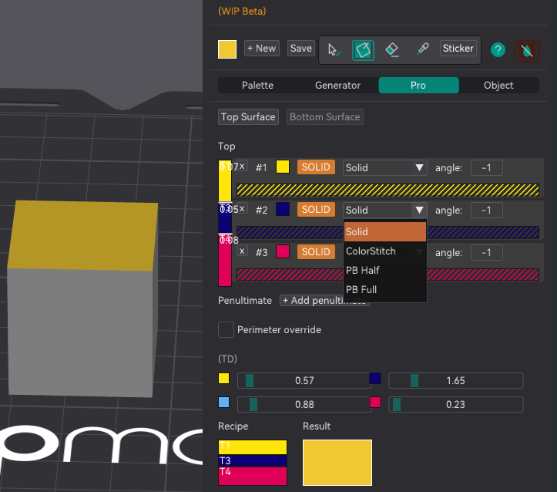Choose PB Half from the dropdown list
Image resolution: width=557 pixels, height=492 pixels.
385,270
